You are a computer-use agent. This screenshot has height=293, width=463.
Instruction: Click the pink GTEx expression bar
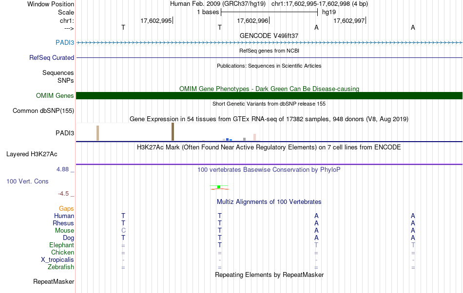tap(254, 137)
